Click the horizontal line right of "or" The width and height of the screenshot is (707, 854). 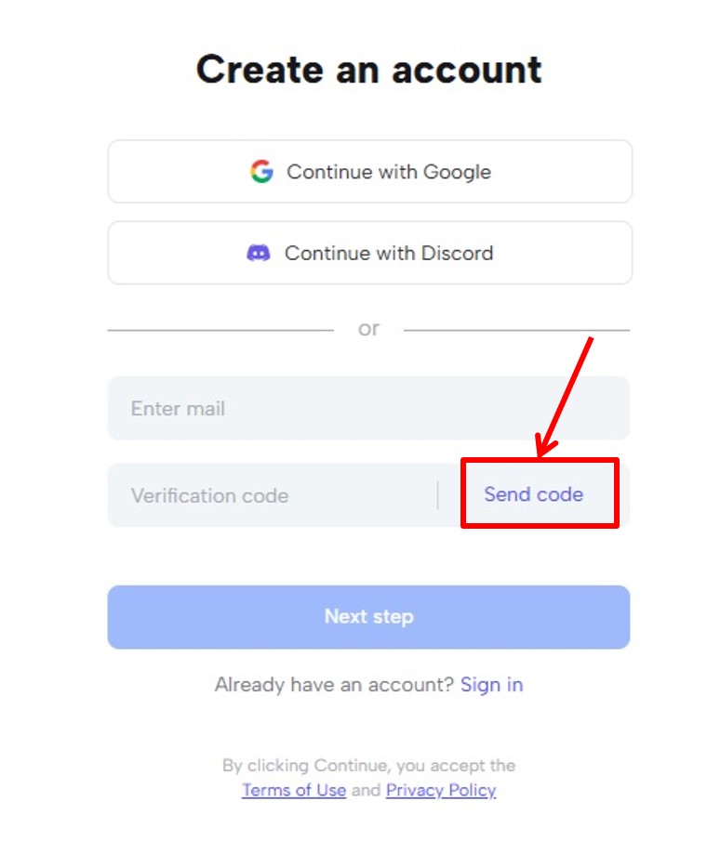(x=516, y=330)
